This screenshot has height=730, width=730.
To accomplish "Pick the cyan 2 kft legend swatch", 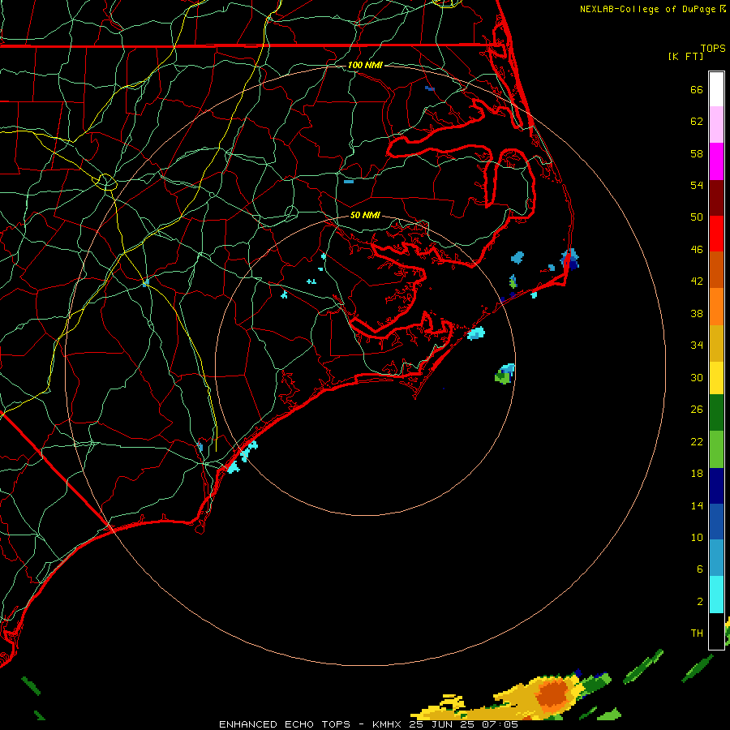I will (x=716, y=595).
